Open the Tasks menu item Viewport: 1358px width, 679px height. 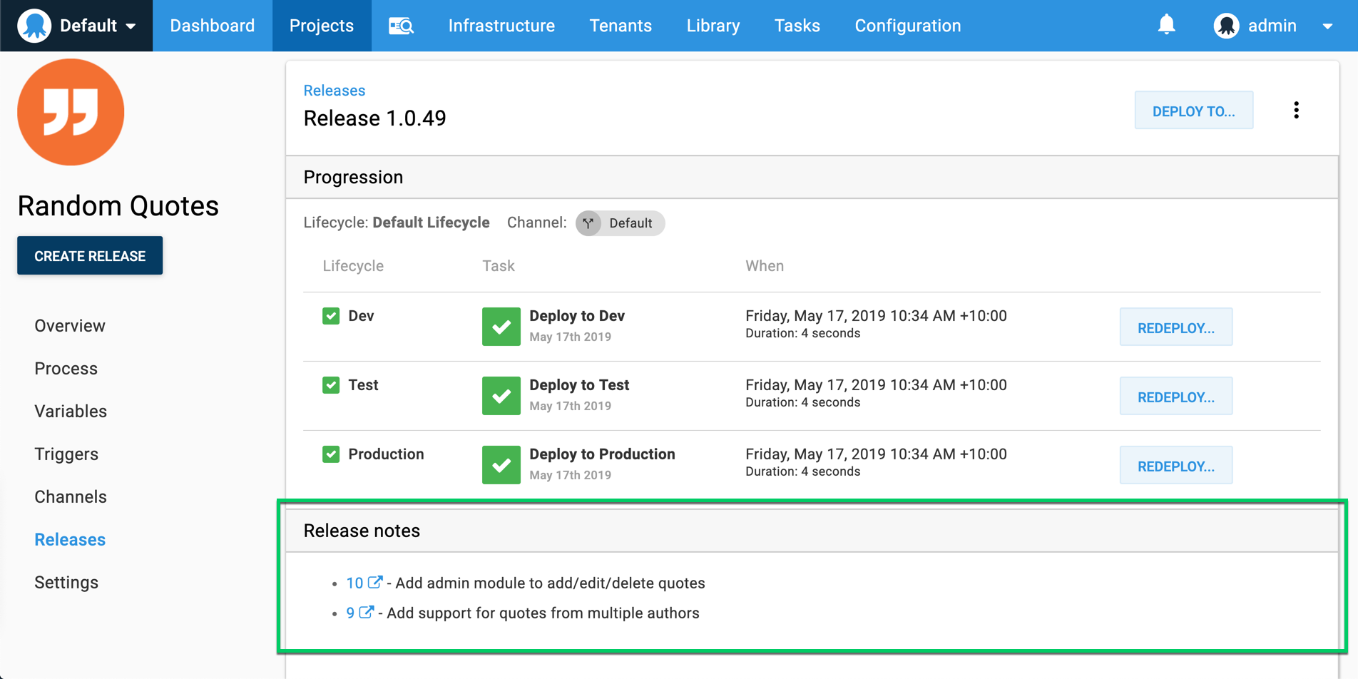tap(797, 25)
